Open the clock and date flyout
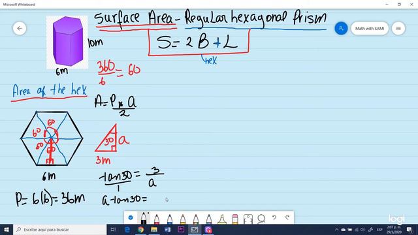Screen dimensions: 418x235 pyautogui.click(x=393, y=229)
